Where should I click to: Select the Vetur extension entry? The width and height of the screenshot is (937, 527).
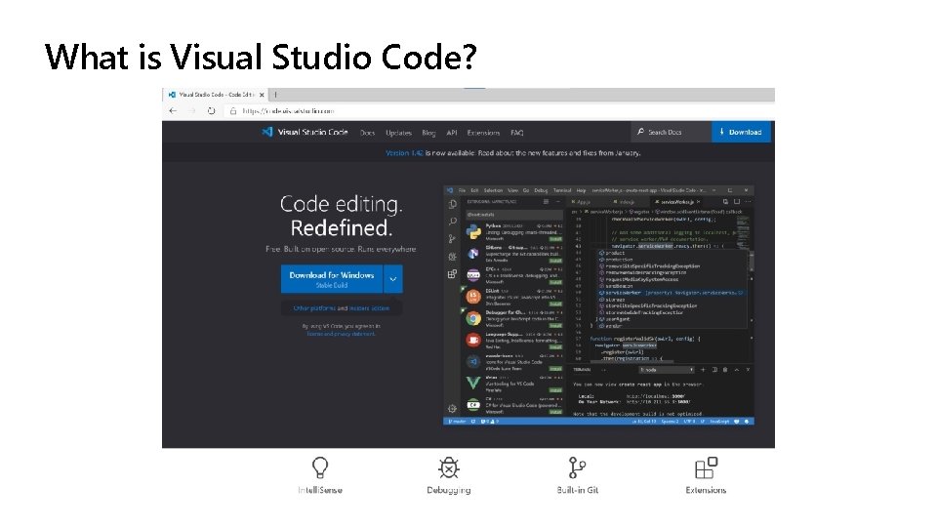[514, 383]
